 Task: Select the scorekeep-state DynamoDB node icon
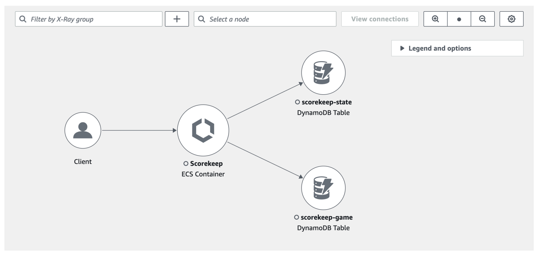[323, 73]
